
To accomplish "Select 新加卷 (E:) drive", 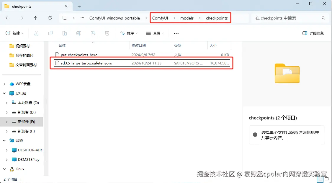I will pyautogui.click(x=27, y=122).
